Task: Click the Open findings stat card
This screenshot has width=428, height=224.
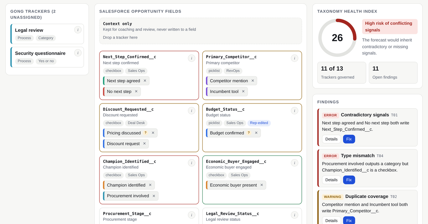Action: (393, 73)
